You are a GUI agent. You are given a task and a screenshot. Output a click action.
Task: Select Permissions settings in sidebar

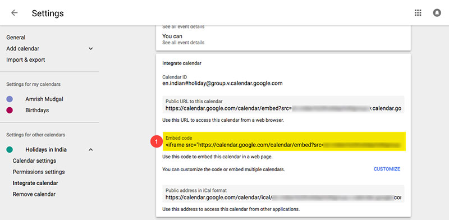39,172
